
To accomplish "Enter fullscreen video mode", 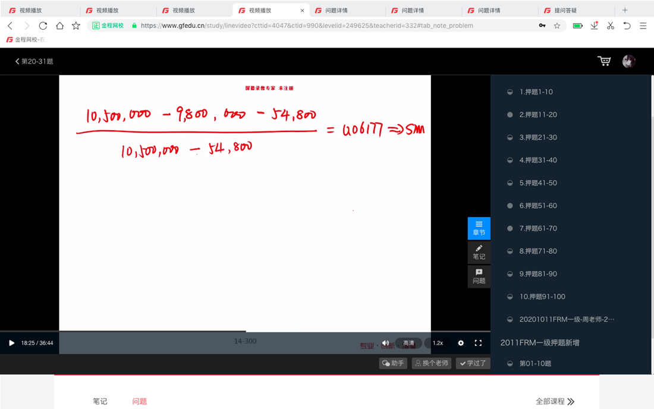I will pos(479,343).
